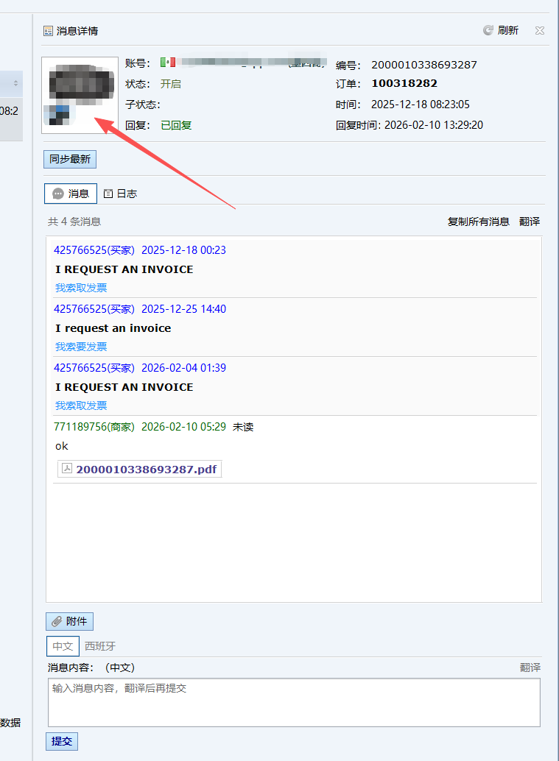Open the 日志 log tab

click(x=121, y=194)
